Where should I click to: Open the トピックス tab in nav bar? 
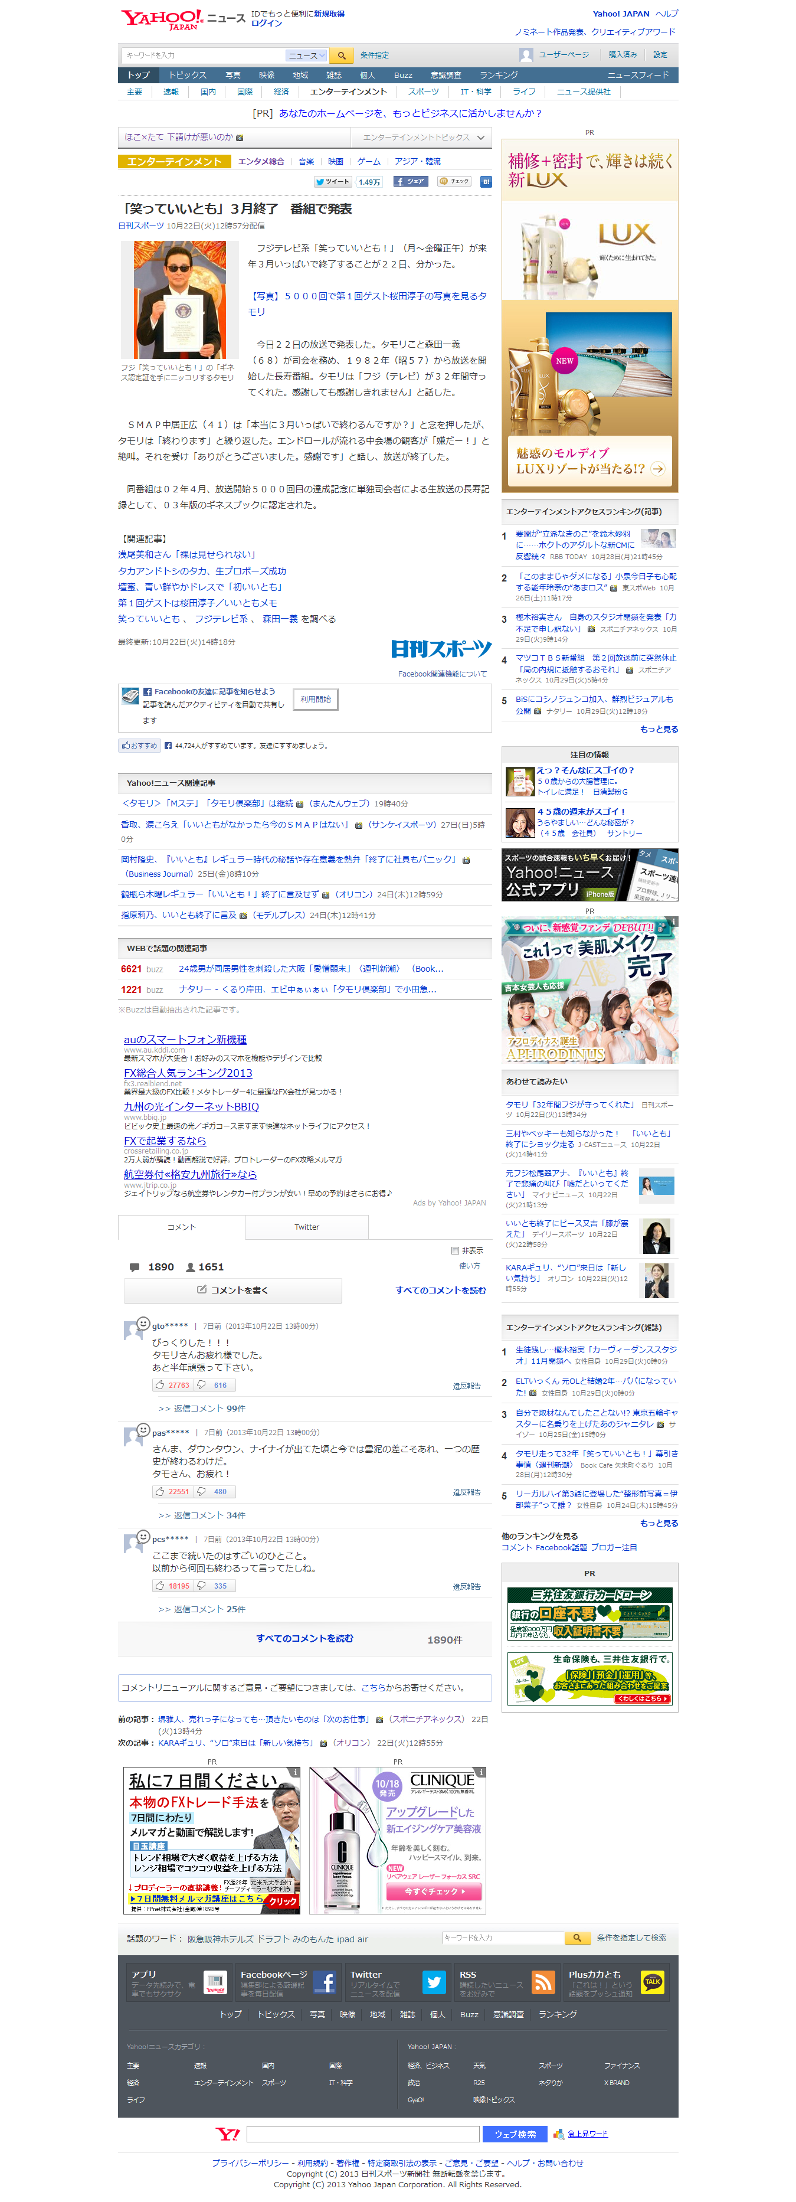click(x=187, y=75)
